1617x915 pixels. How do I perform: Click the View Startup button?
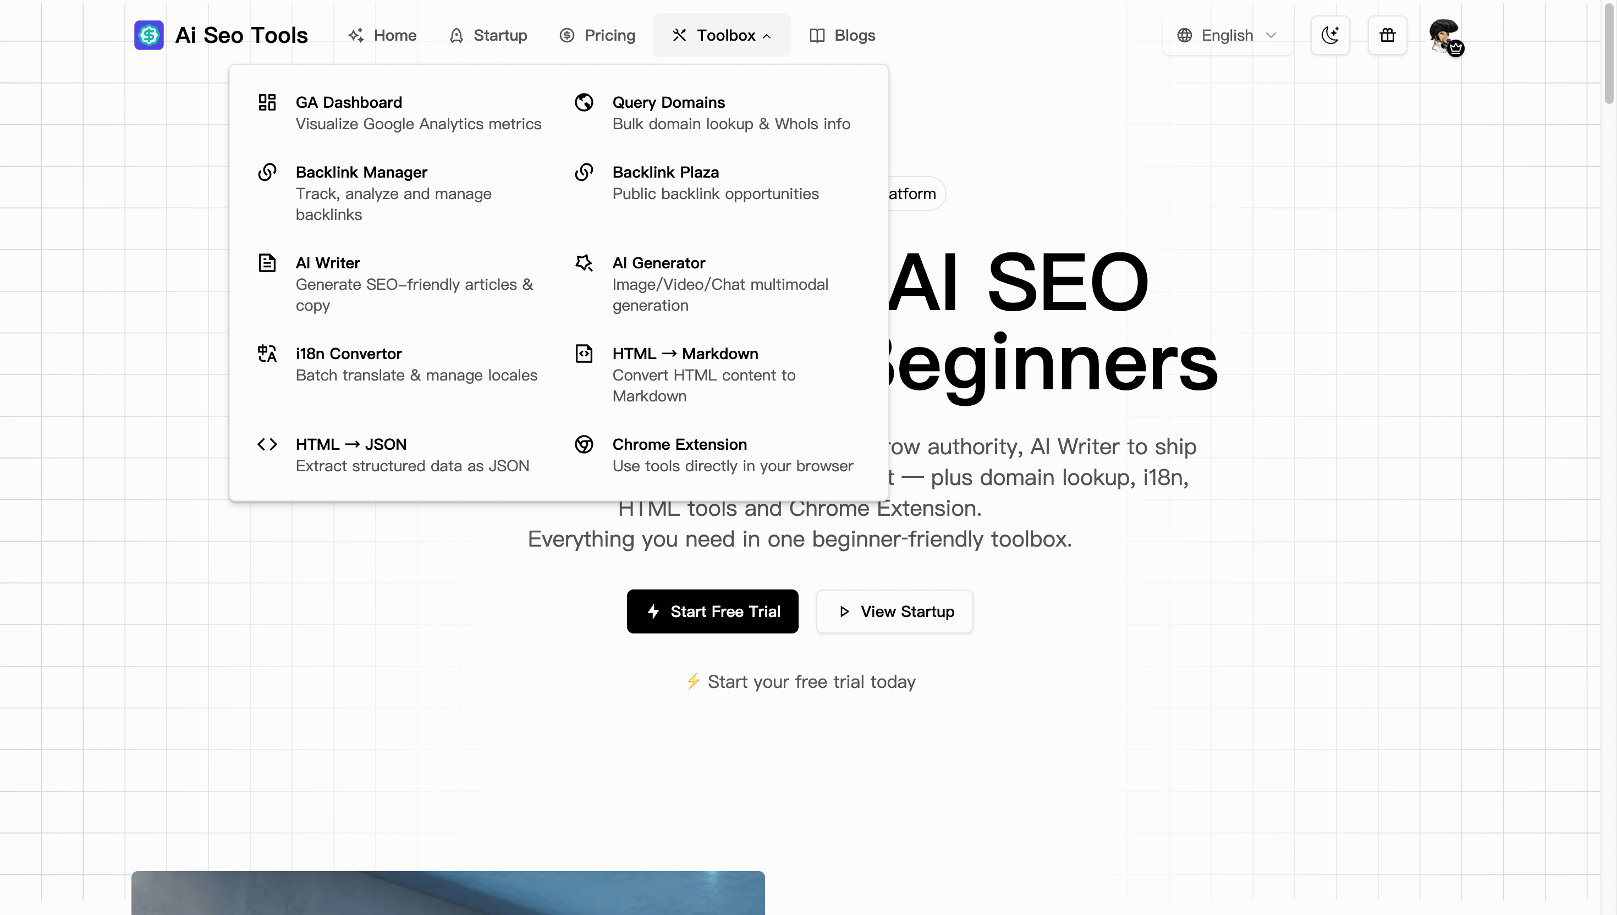click(894, 611)
